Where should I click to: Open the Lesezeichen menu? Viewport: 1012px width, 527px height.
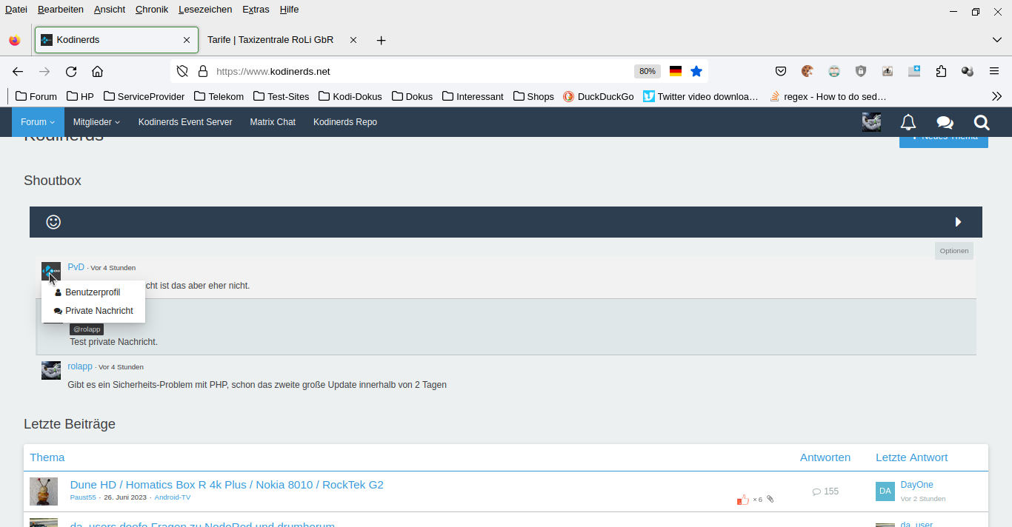[205, 10]
